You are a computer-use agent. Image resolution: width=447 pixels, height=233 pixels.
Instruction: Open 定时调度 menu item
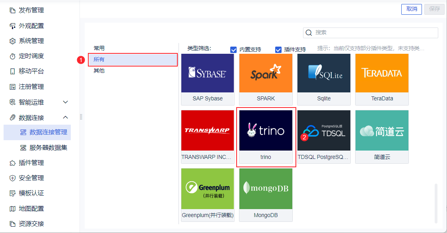(31, 56)
